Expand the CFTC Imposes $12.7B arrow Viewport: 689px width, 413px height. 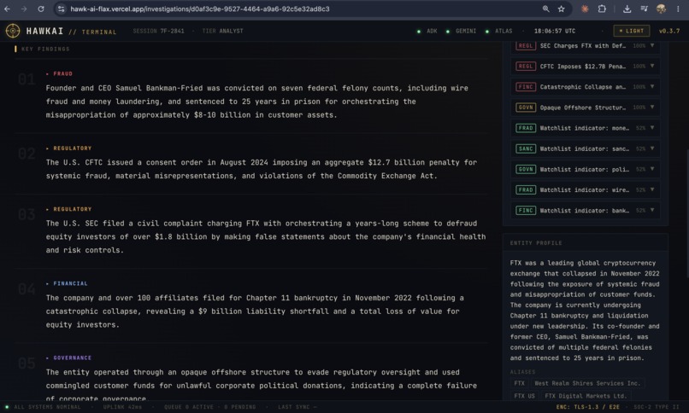(x=652, y=67)
